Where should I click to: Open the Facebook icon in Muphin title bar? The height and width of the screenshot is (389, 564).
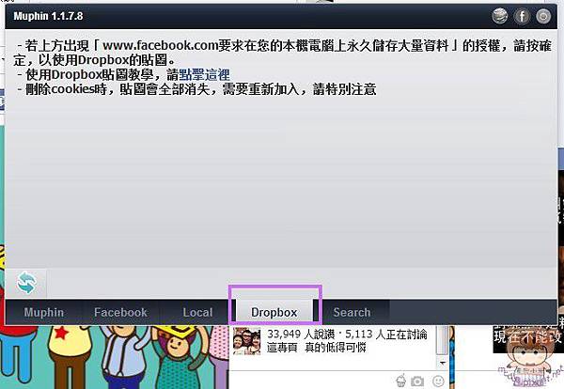[x=522, y=16]
